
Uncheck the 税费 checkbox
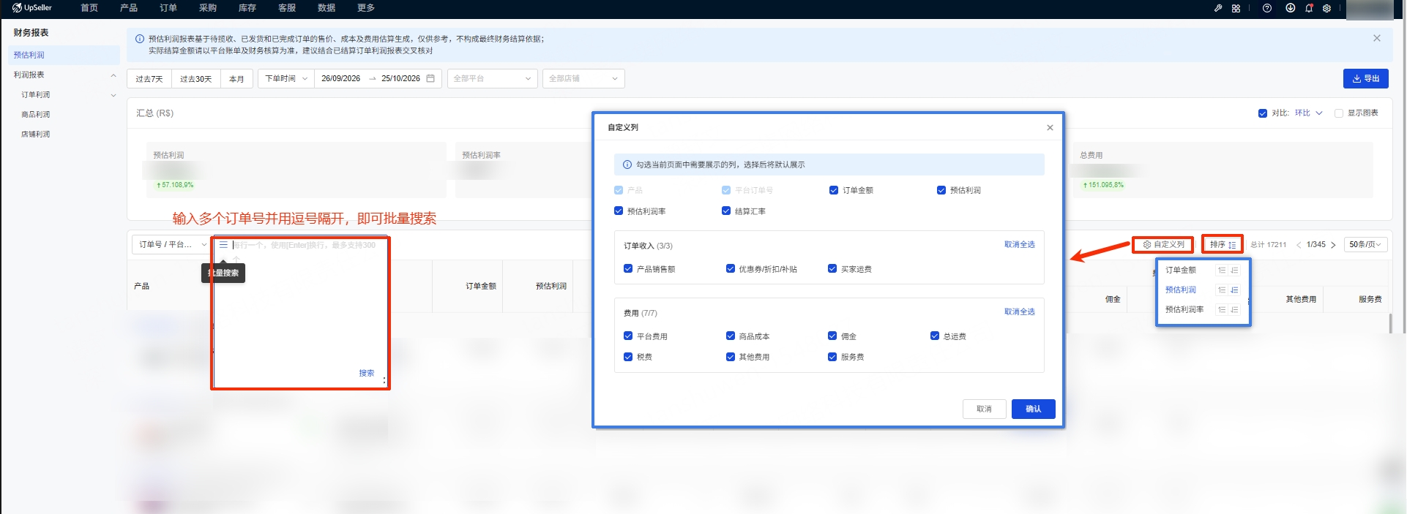pyautogui.click(x=628, y=357)
